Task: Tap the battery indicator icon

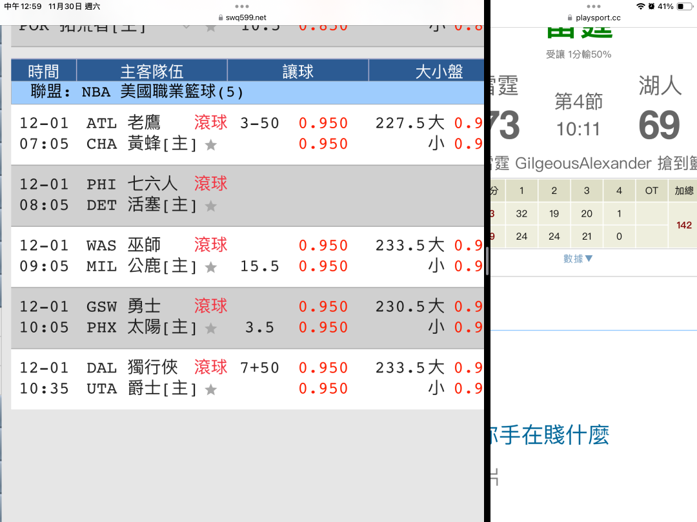Action: coord(684,6)
